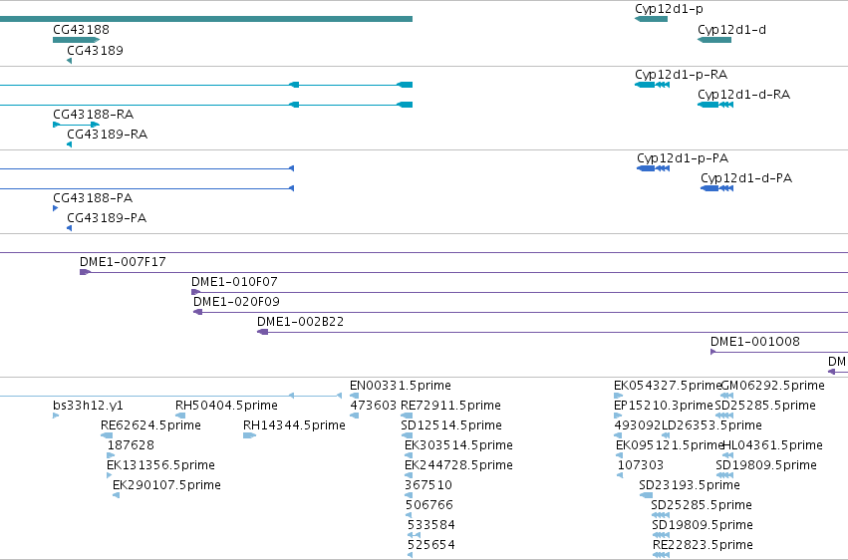Image resolution: width=848 pixels, height=560 pixels.
Task: Click the Cyp12d1-d-RA transcript glyph
Action: 715,105
